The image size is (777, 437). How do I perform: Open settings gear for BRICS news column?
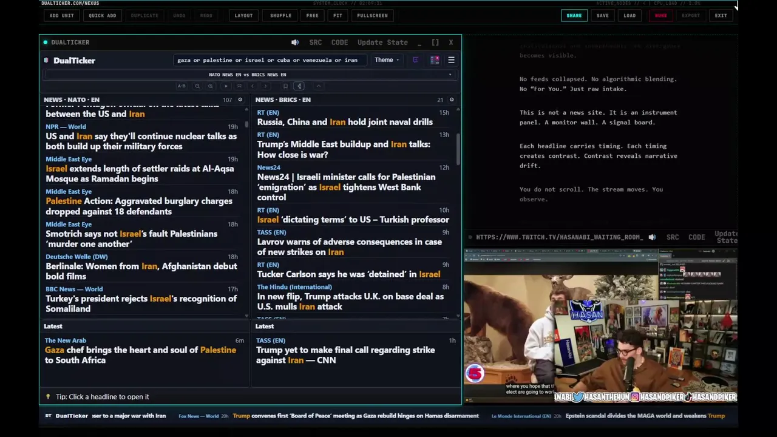point(451,100)
